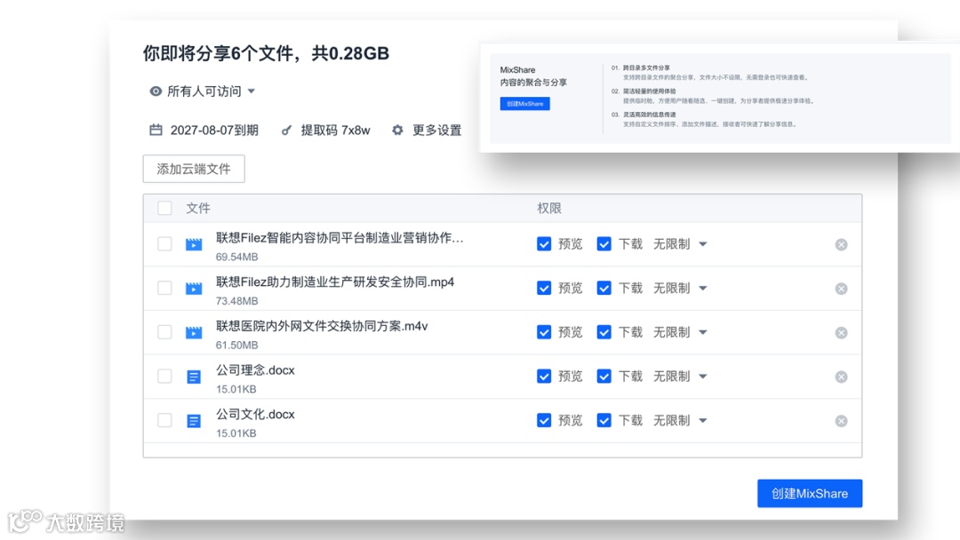Open the gear icon for 更多设置

pos(398,131)
